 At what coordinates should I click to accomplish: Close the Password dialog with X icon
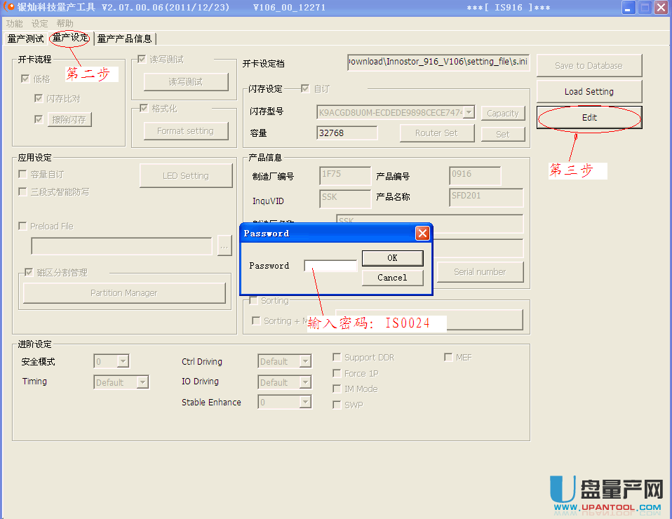click(x=422, y=234)
